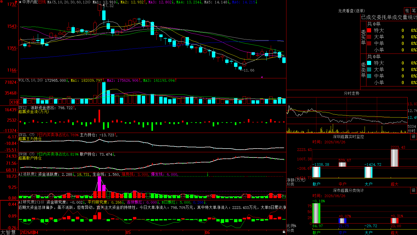Click the AI活跃度2 indicator name
Screen dimensions: 417x235
(28, 174)
